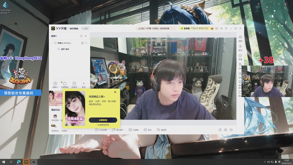
Task: Open the 特效商店 effects store icon
Action: pyautogui.click(x=55, y=116)
